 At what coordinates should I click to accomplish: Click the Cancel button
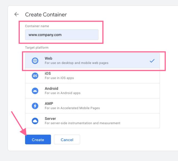(67, 140)
